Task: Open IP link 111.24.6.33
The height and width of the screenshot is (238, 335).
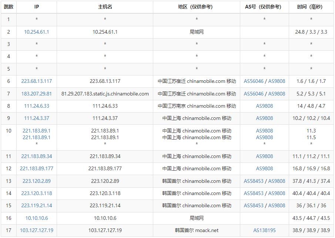Action: point(37,106)
